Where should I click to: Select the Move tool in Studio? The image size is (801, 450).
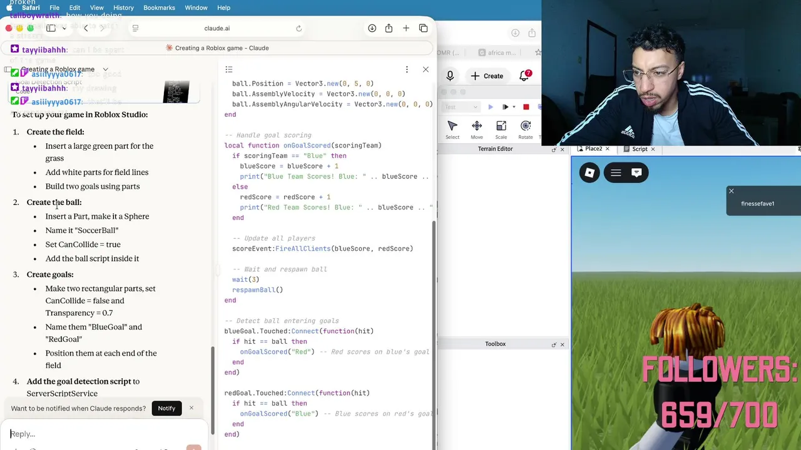[477, 130]
